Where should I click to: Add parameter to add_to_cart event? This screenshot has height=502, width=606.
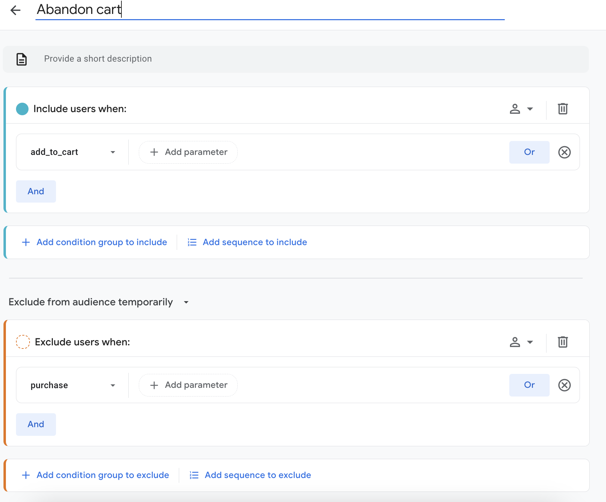point(188,152)
